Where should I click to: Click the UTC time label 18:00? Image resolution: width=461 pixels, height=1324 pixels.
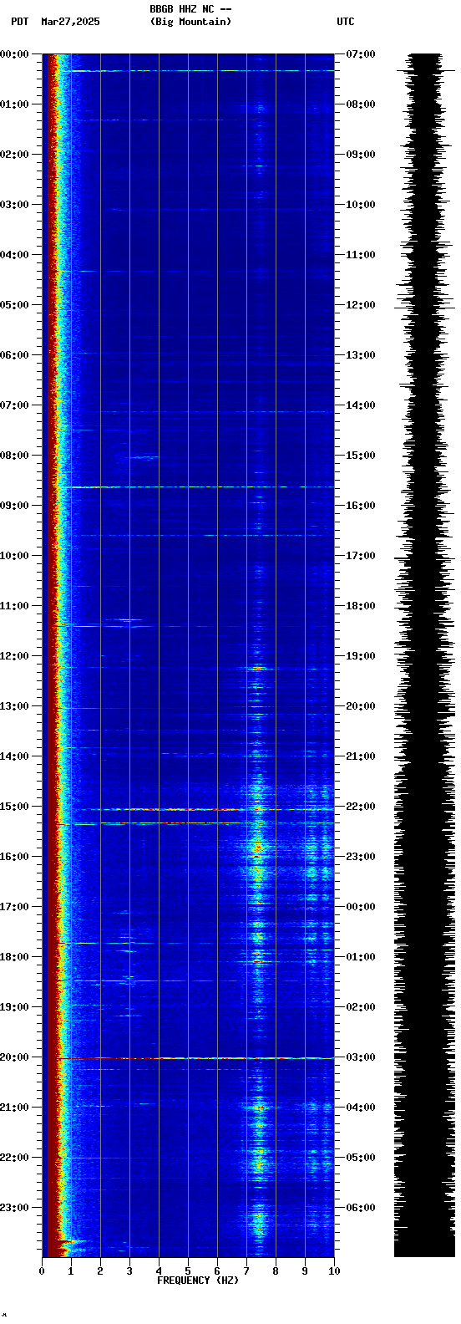pos(361,606)
